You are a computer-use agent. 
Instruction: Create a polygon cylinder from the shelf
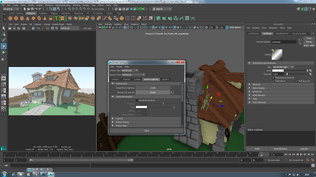point(22,19)
